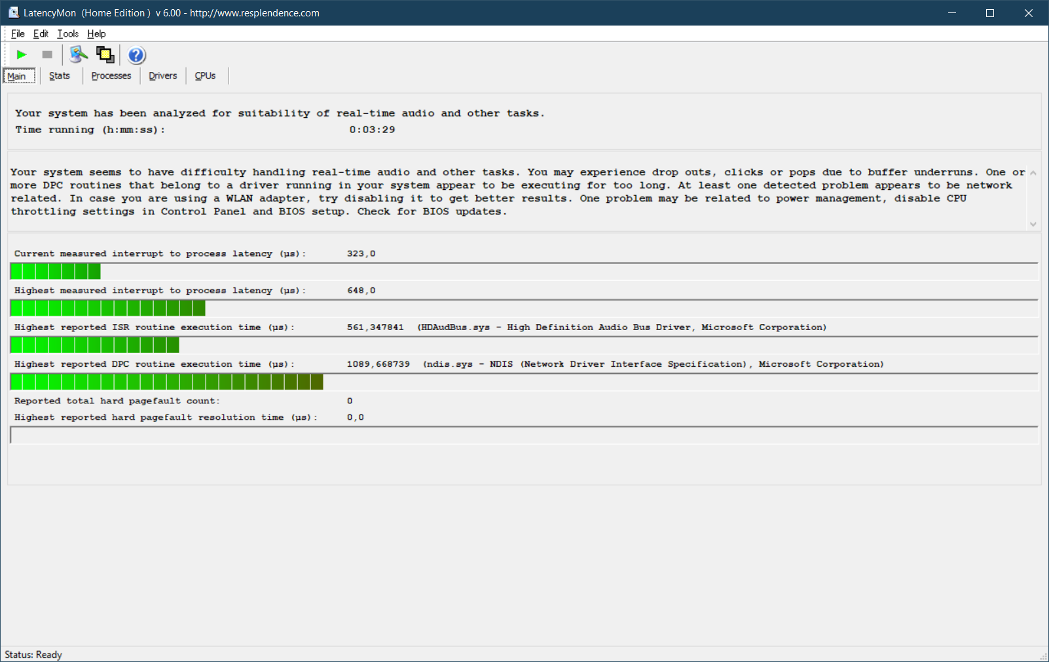The width and height of the screenshot is (1049, 662).
Task: Click the hard pagefault count value 0
Action: tap(350, 401)
